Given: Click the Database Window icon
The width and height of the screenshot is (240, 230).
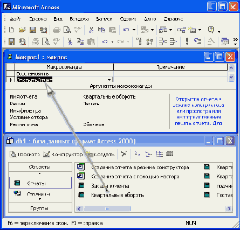Looking at the screenshot, I should 225,41.
